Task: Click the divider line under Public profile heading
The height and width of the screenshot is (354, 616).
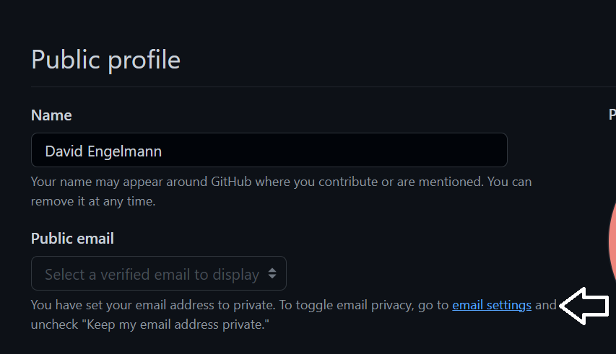Action: pos(324,87)
